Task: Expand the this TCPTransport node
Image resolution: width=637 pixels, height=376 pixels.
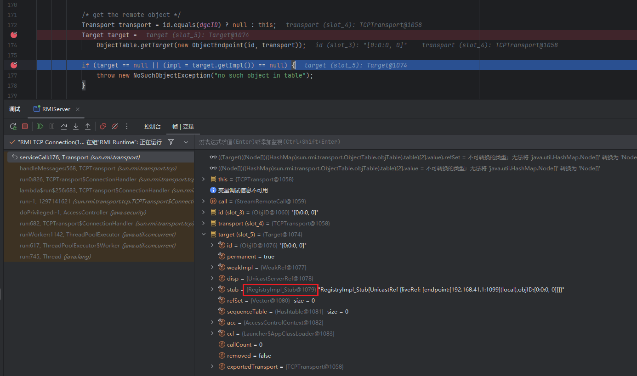Action: 204,180
